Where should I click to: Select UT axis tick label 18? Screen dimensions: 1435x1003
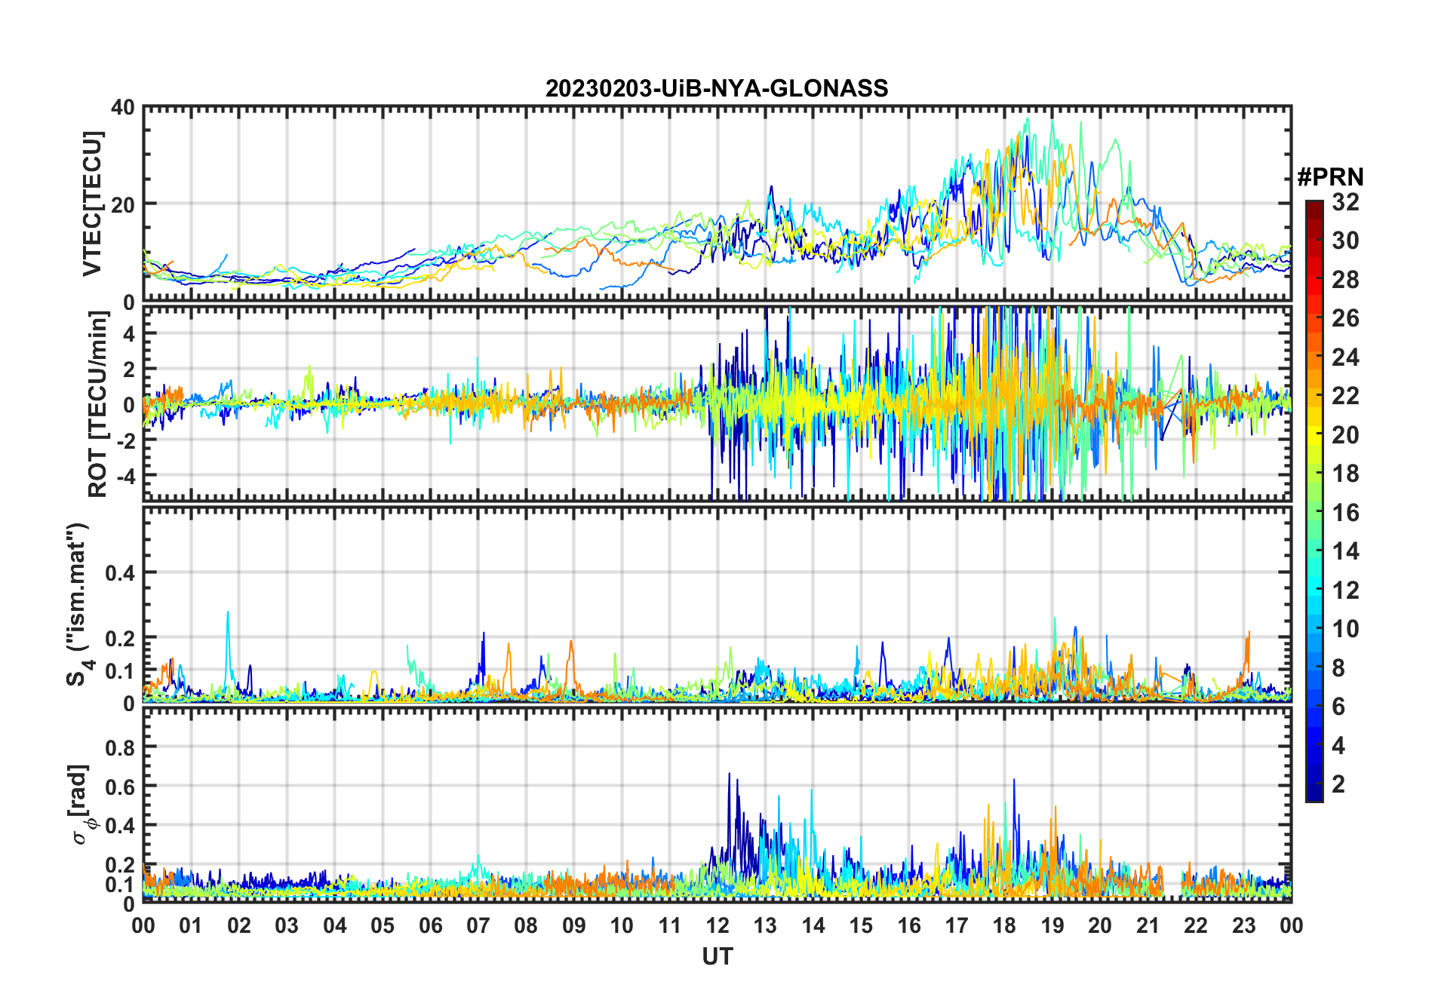1004,925
